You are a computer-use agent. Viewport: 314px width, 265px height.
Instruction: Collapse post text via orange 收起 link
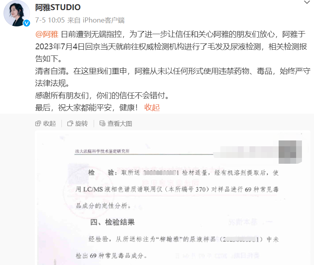click(152, 107)
